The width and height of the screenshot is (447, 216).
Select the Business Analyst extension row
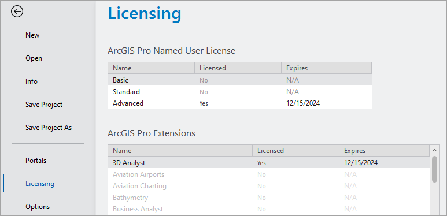[269, 209]
